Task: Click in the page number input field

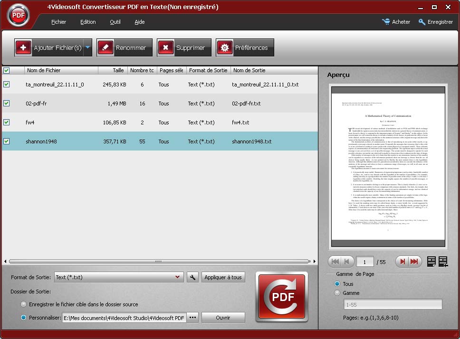Action: (364, 261)
